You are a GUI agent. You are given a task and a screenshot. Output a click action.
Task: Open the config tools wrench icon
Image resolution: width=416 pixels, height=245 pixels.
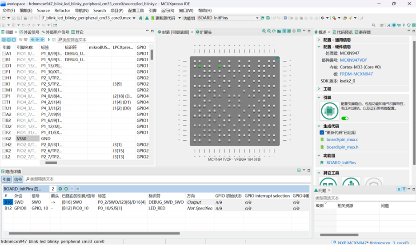(x=389, y=25)
